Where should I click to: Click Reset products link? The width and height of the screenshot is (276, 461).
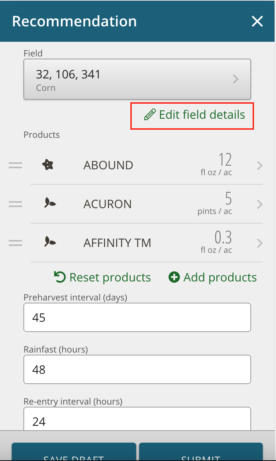102,277
